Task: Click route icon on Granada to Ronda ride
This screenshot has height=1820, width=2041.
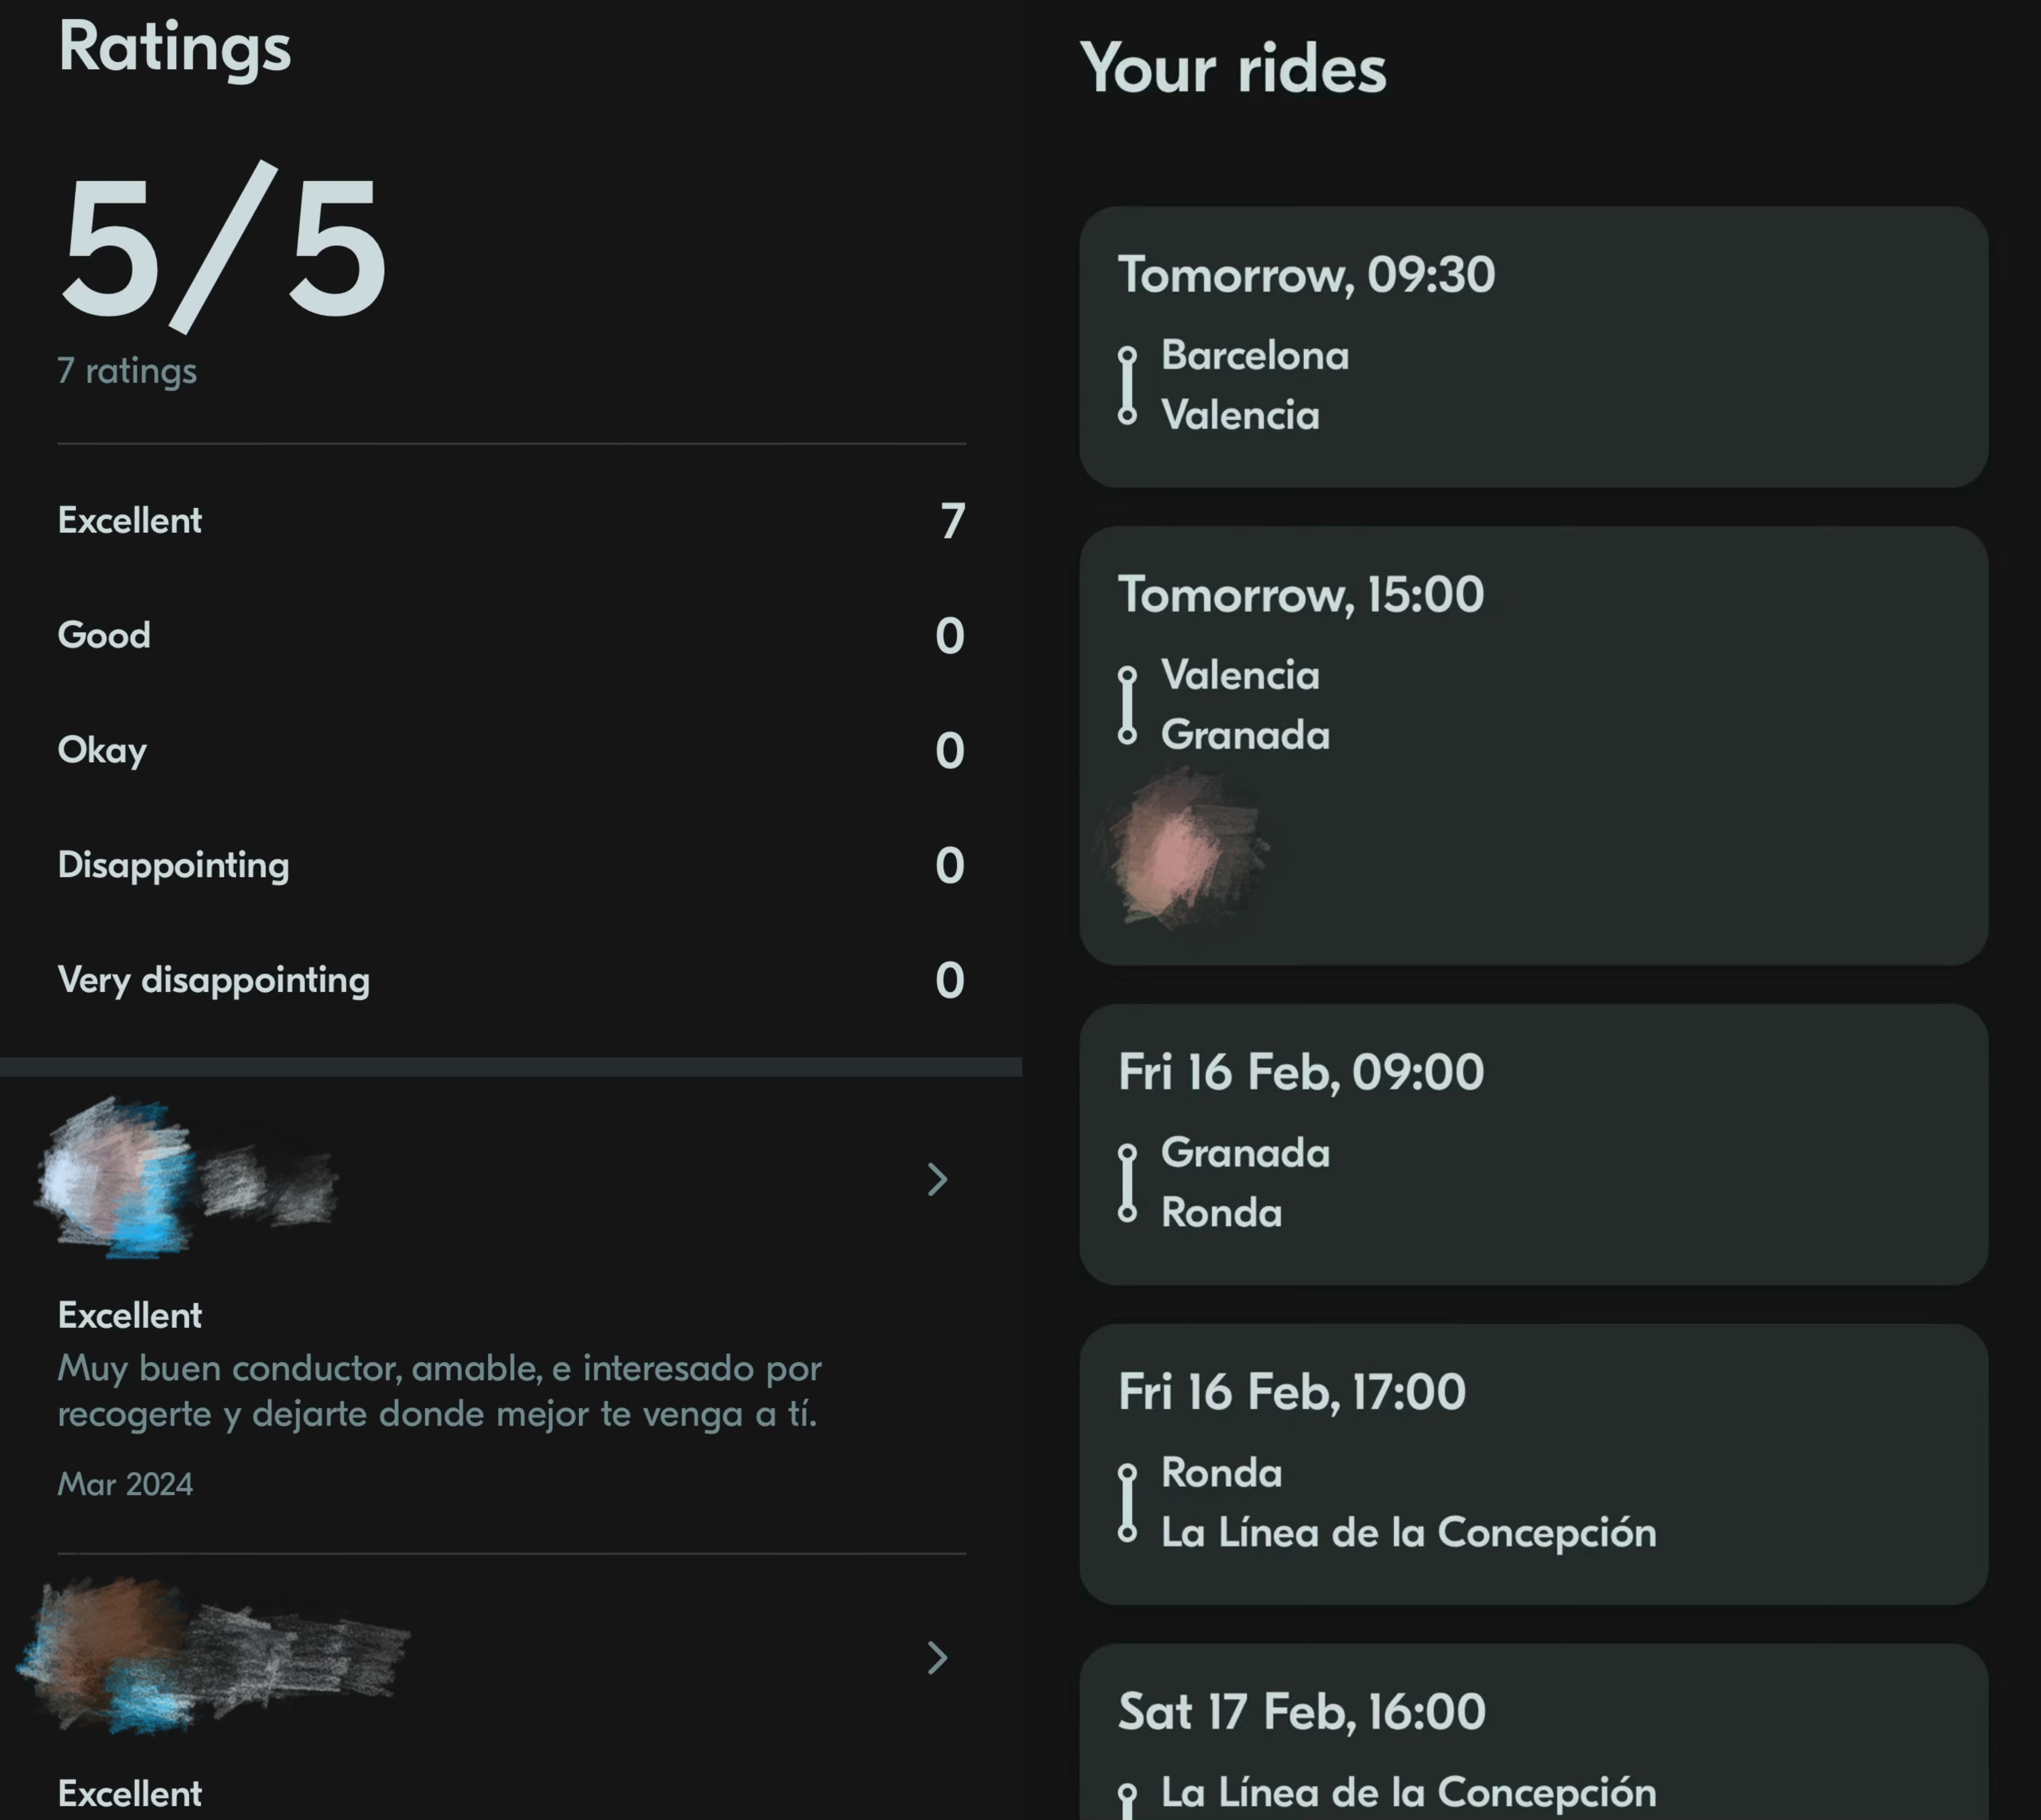Action: click(x=1127, y=1183)
